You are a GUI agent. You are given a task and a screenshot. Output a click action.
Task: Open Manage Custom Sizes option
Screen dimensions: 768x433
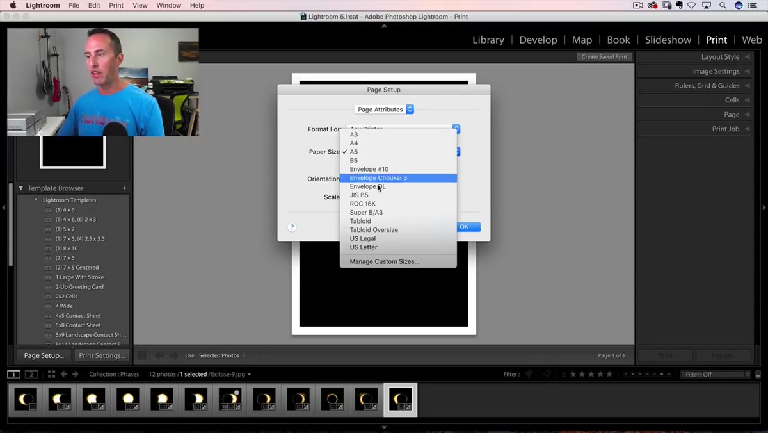[x=398, y=261]
